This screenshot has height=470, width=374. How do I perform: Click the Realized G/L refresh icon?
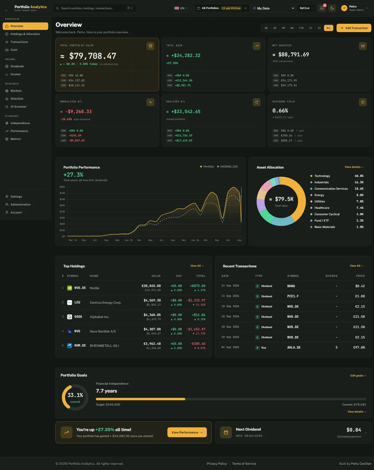(x=256, y=102)
